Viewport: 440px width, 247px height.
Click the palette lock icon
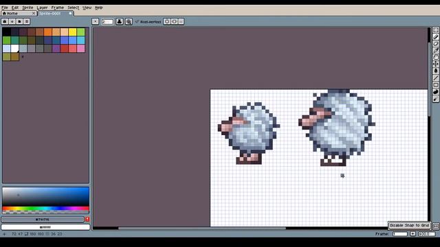tap(5, 21)
